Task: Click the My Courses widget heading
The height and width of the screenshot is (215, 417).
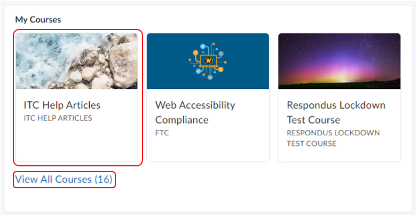Action: click(38, 20)
